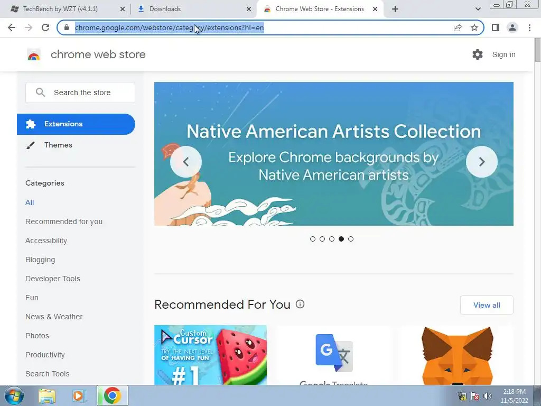541x406 pixels.
Task: Open the News & Weather category
Action: point(54,317)
